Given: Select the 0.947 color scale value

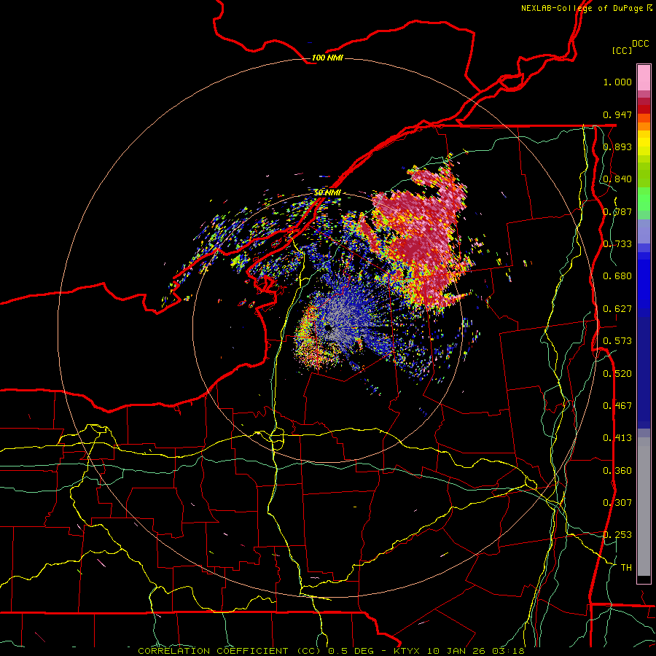Looking at the screenshot, I should click(x=617, y=114).
